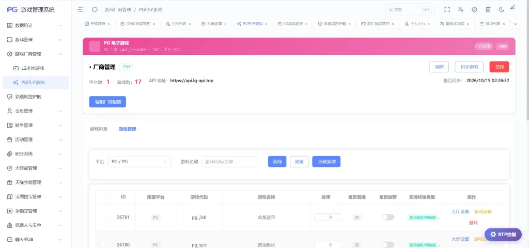
Task: Click 删除 for game pg_jlsb
Action: click(473, 223)
